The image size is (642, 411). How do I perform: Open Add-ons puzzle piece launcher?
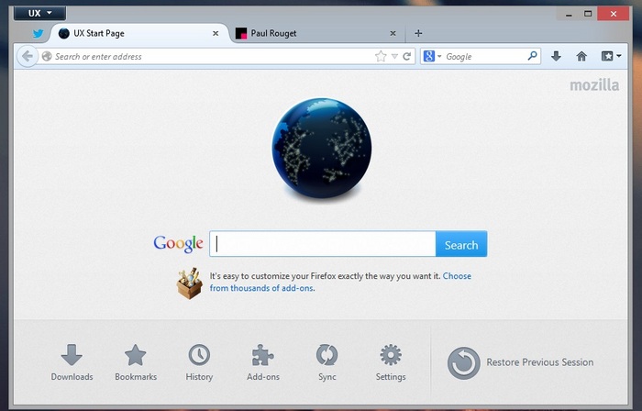pyautogui.click(x=263, y=362)
